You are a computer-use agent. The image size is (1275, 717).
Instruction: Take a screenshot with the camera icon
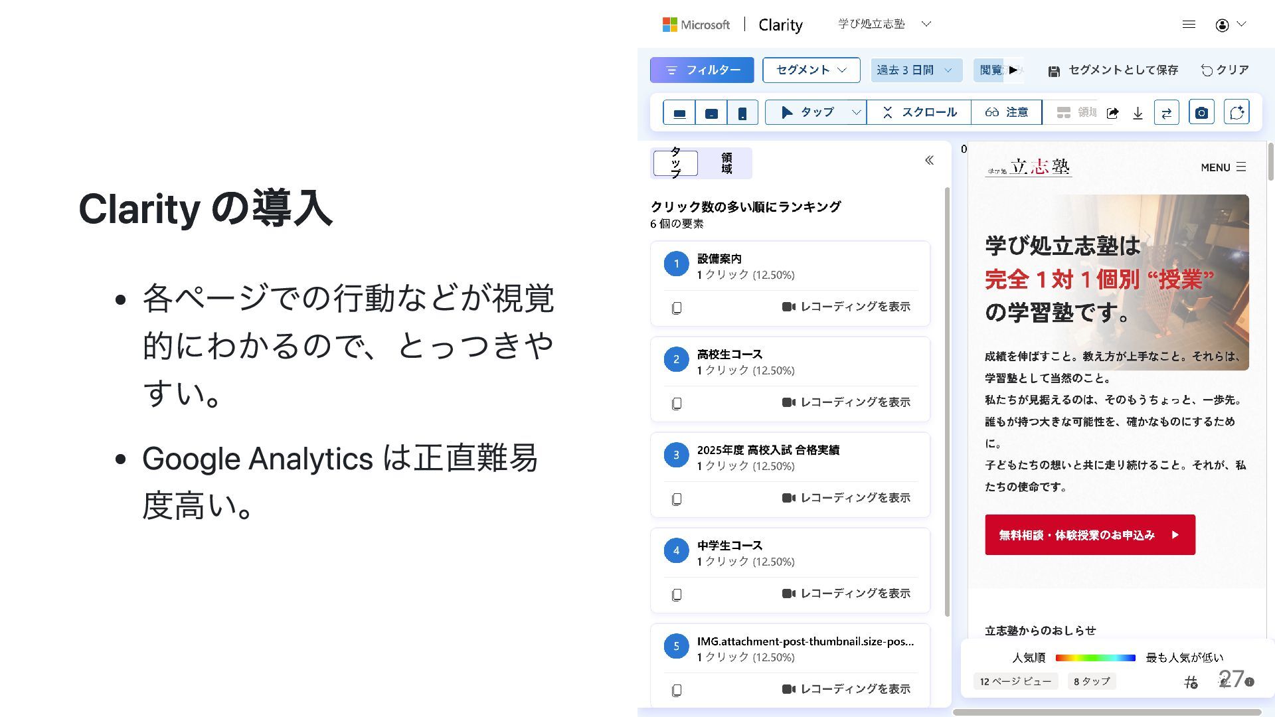(x=1201, y=113)
